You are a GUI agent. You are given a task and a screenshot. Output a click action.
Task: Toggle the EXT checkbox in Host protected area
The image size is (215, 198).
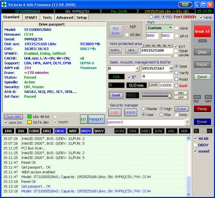(x=176, y=46)
